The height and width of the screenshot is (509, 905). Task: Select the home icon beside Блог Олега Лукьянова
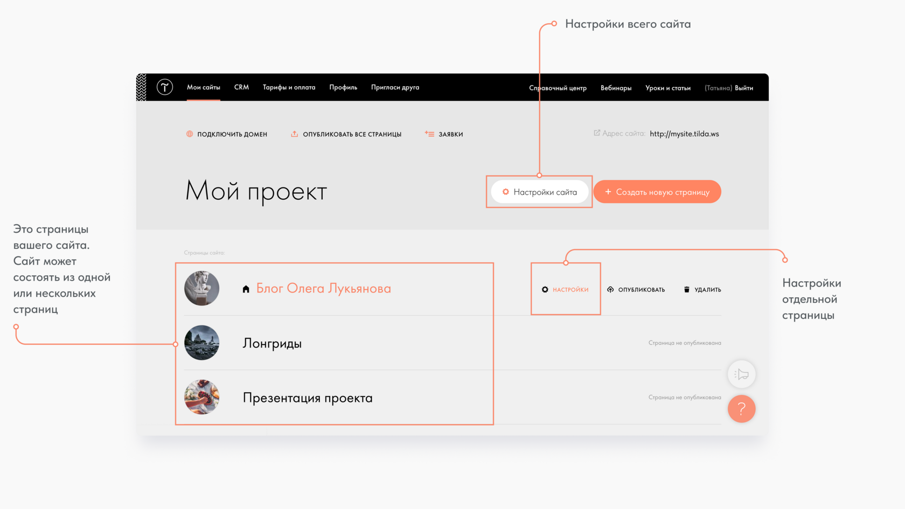[x=246, y=289]
